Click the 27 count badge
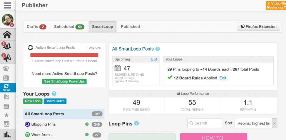This screenshot has width=286, height=140. point(97,135)
